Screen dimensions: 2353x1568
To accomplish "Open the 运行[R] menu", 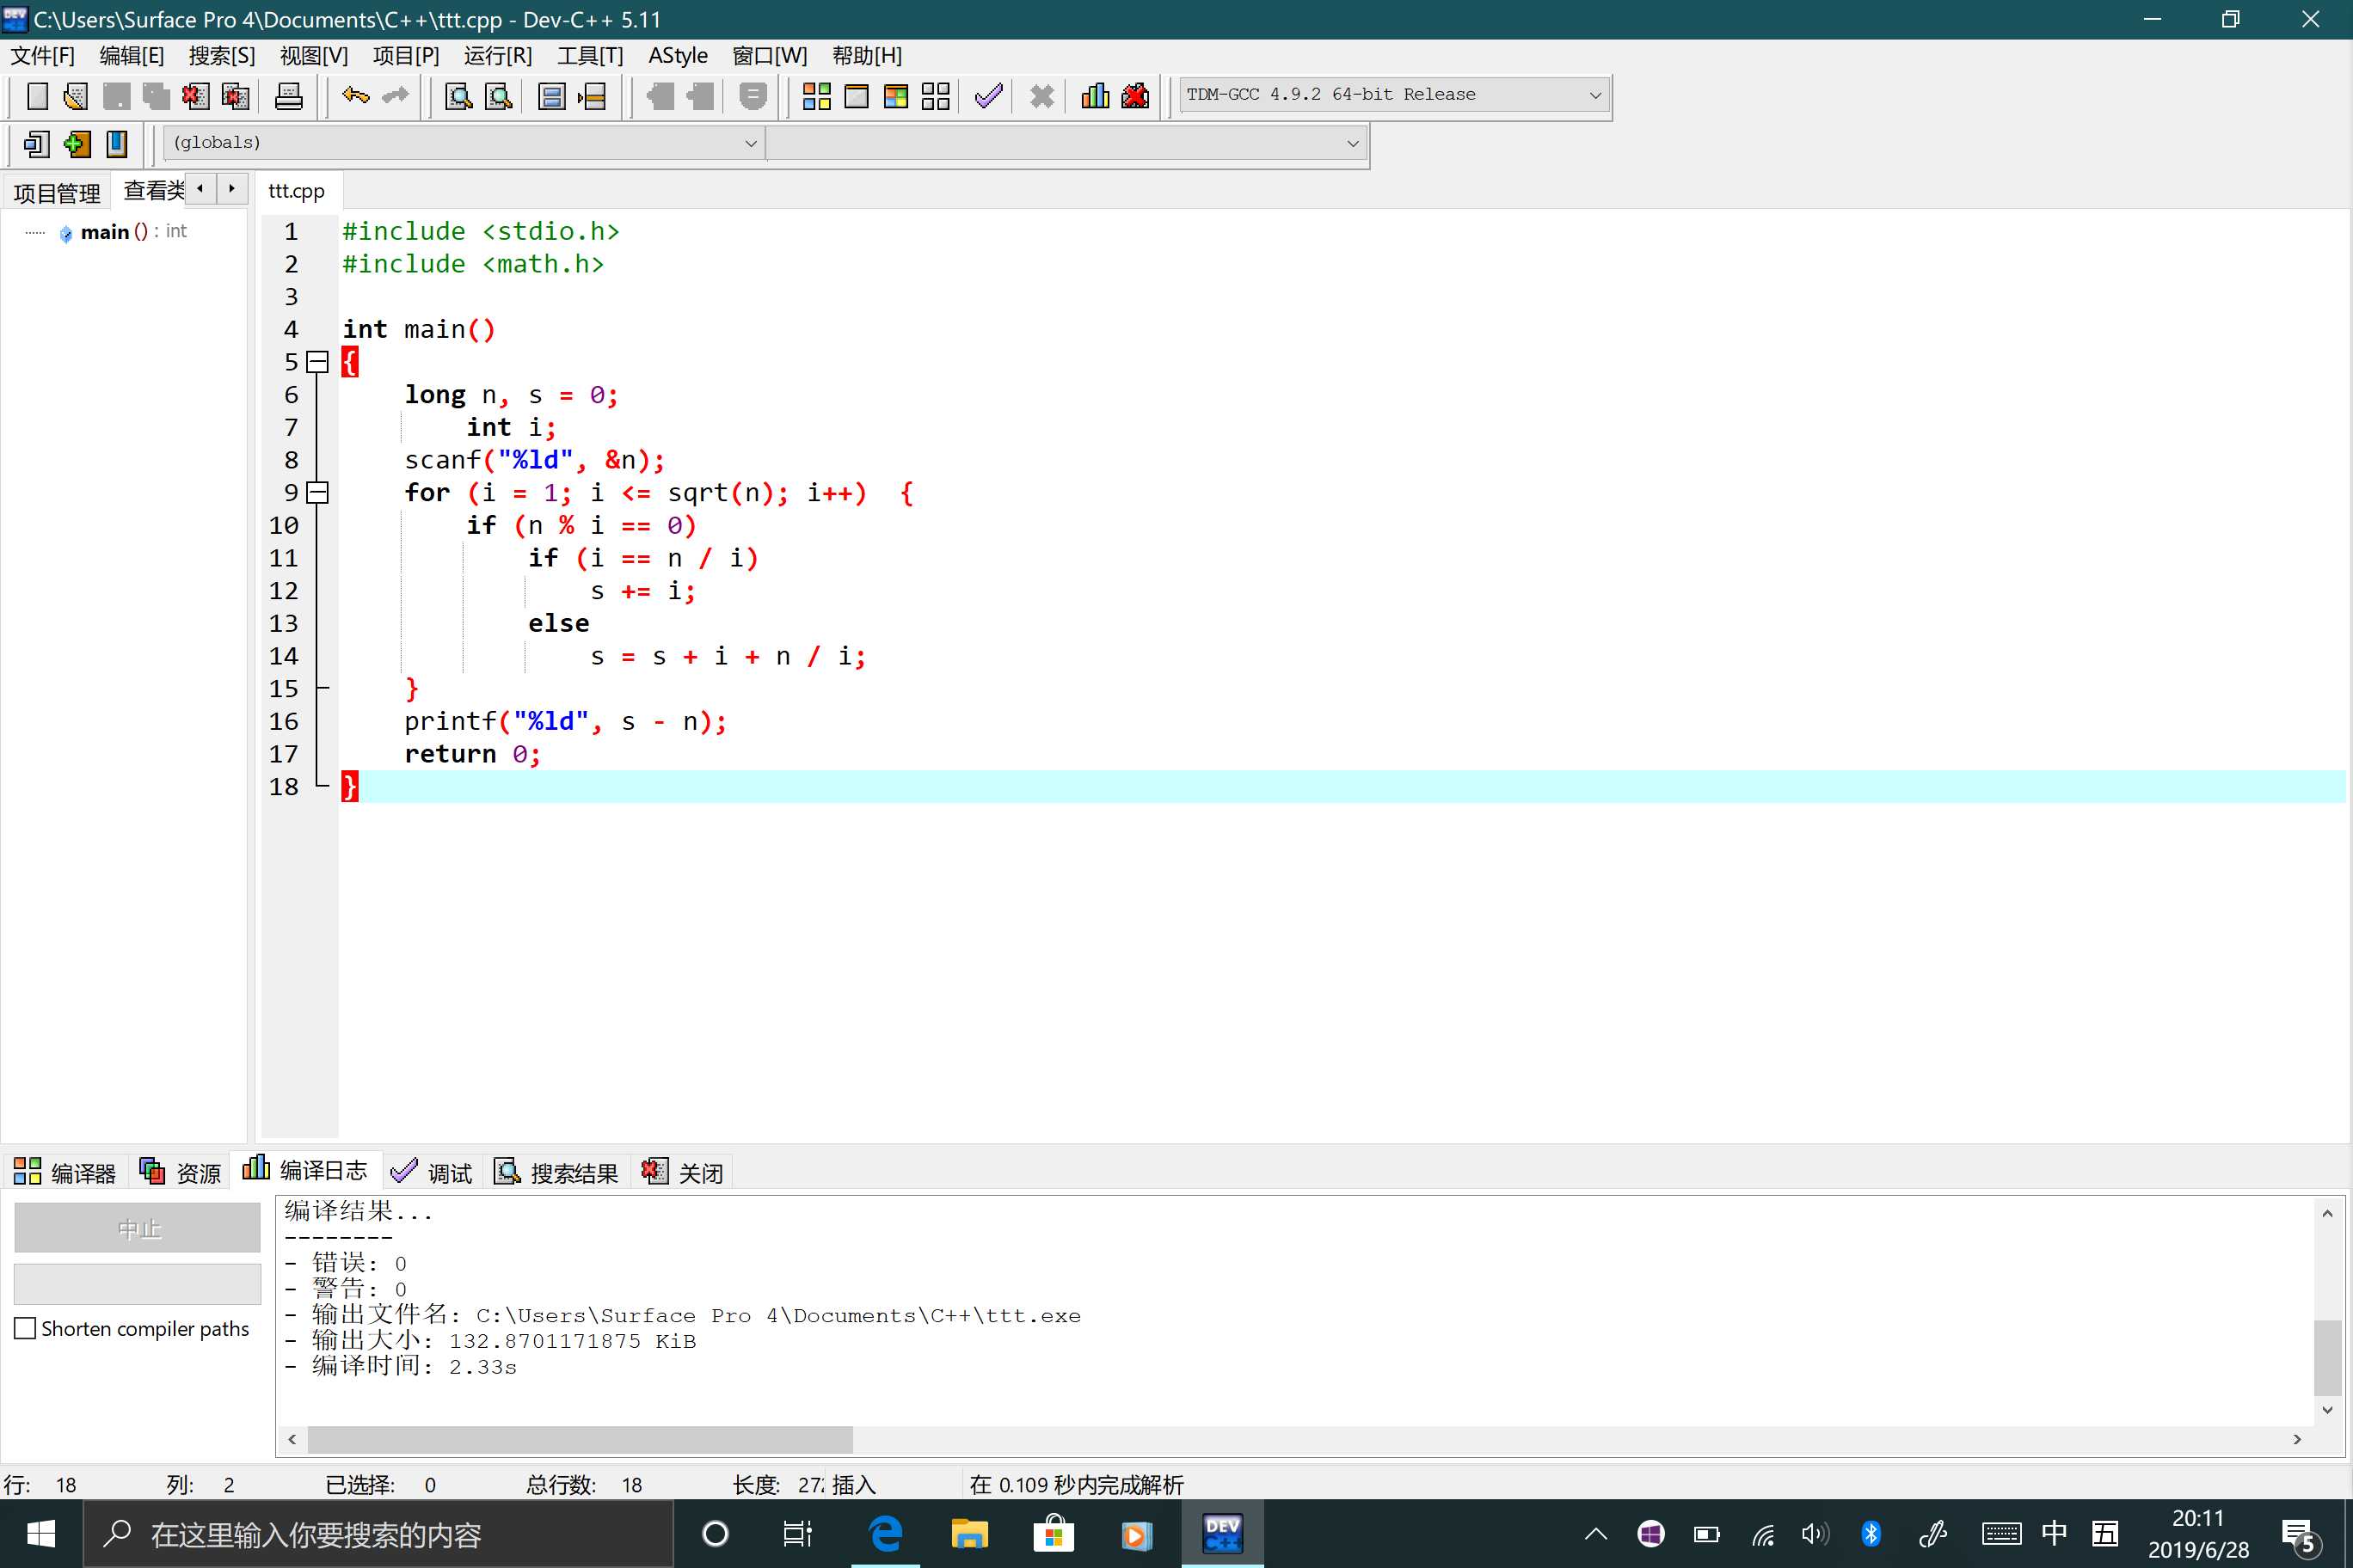I will [x=497, y=56].
